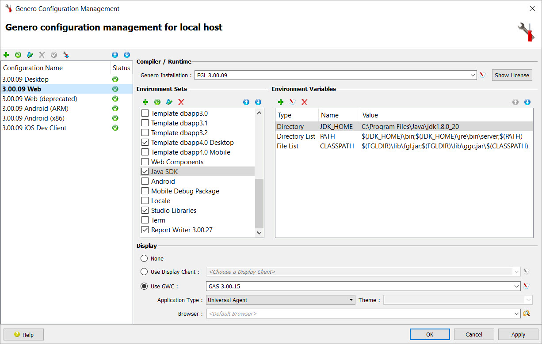The image size is (542, 344).
Task: Add a new environment variable
Action: (281, 102)
